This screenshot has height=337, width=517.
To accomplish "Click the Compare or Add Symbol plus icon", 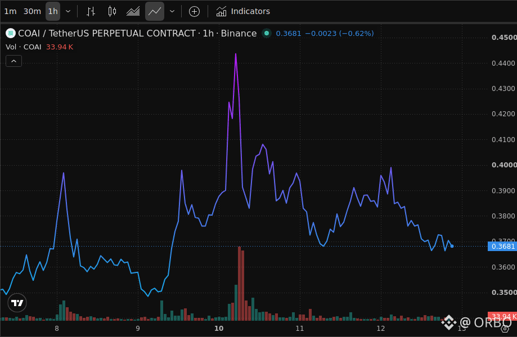I will 194,12.
